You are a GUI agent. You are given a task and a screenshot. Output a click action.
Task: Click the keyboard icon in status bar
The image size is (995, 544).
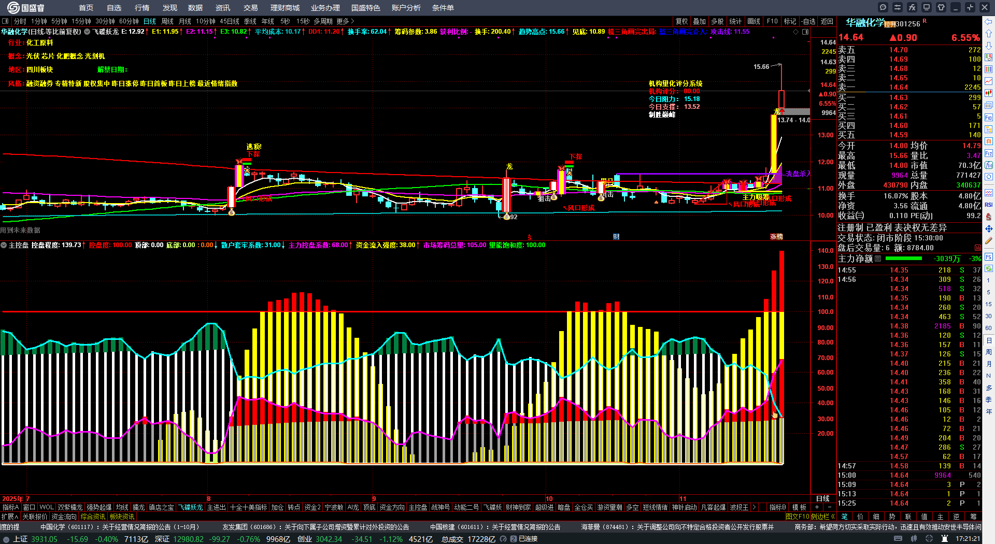(x=898, y=539)
